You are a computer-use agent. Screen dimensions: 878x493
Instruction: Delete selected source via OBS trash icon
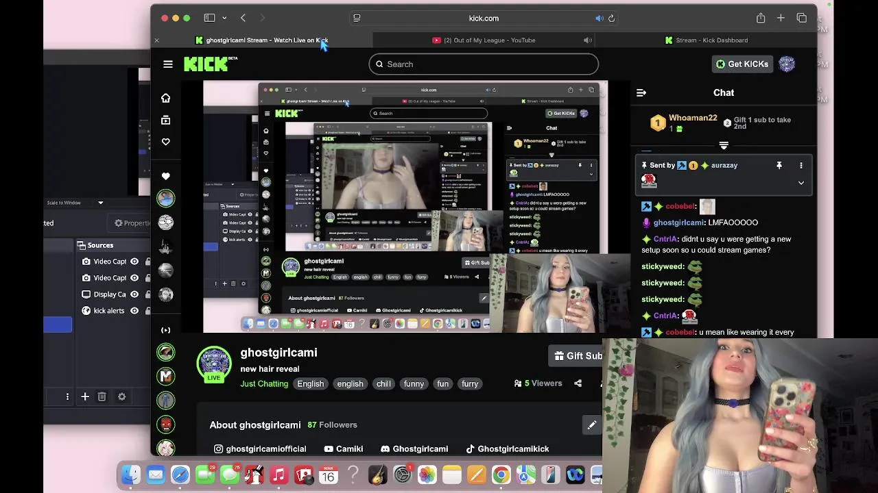coord(102,396)
